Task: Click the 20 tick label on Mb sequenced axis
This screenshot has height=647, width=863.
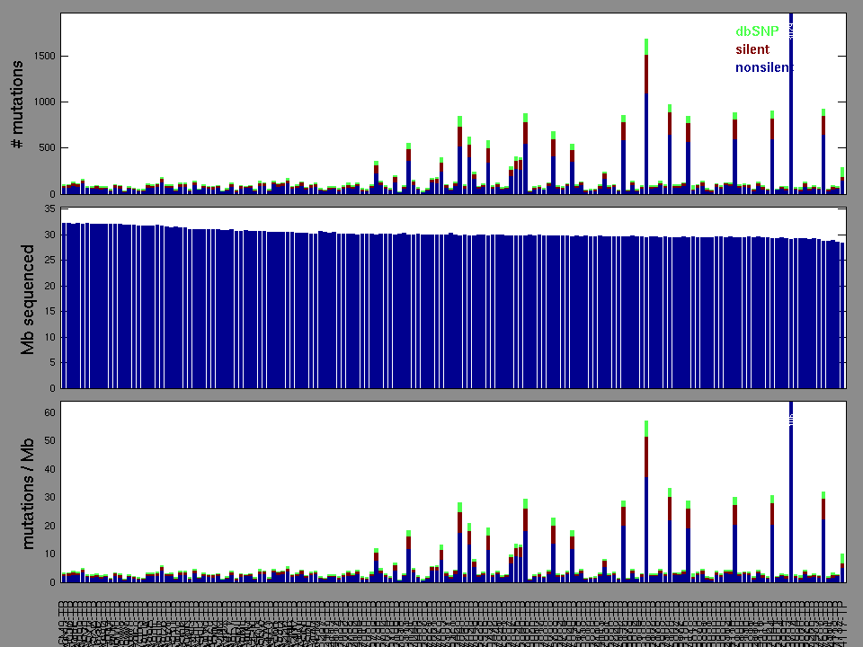Action: click(x=49, y=286)
